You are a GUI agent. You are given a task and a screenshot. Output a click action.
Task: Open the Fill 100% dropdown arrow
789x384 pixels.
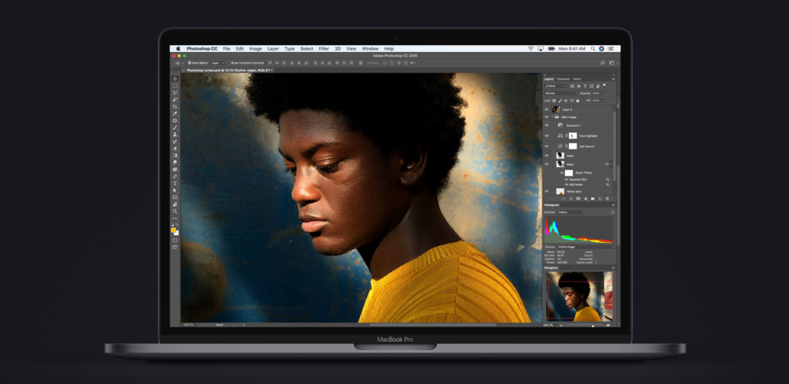click(x=604, y=100)
